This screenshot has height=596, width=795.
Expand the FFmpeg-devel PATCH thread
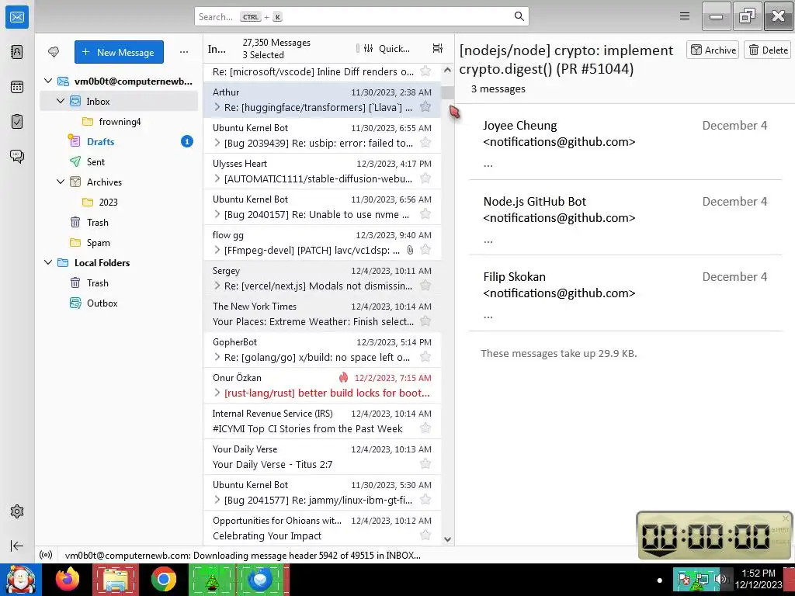point(217,250)
